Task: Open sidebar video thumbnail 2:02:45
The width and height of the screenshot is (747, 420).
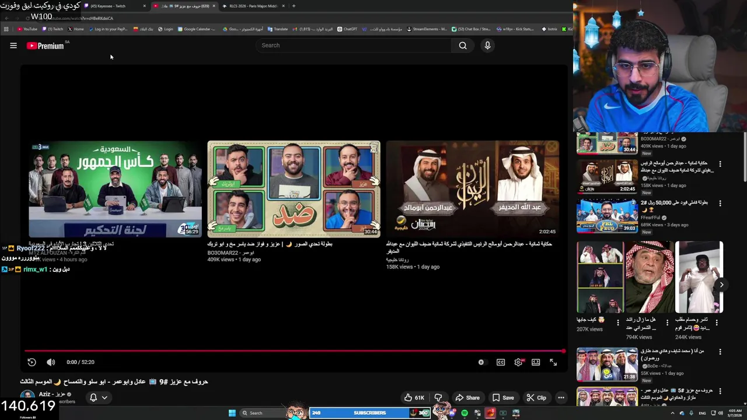Action: (607, 176)
